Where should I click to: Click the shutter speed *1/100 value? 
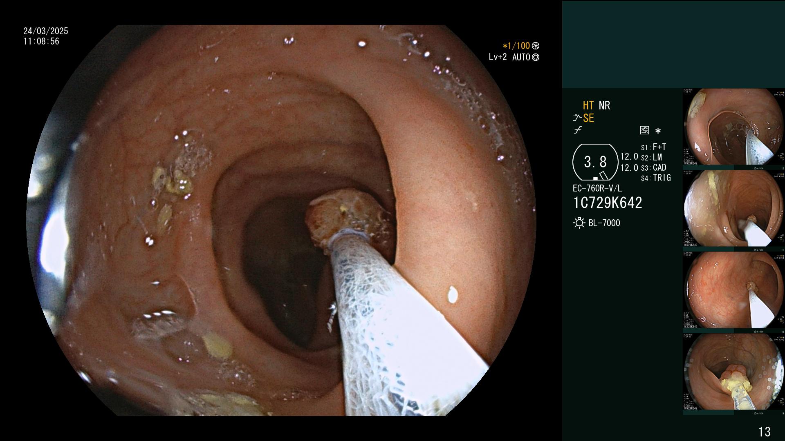coord(516,46)
